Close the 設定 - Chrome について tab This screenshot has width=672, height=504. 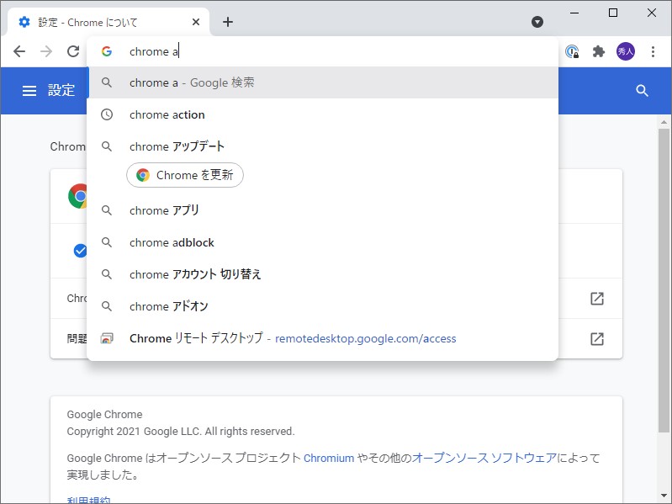(196, 22)
